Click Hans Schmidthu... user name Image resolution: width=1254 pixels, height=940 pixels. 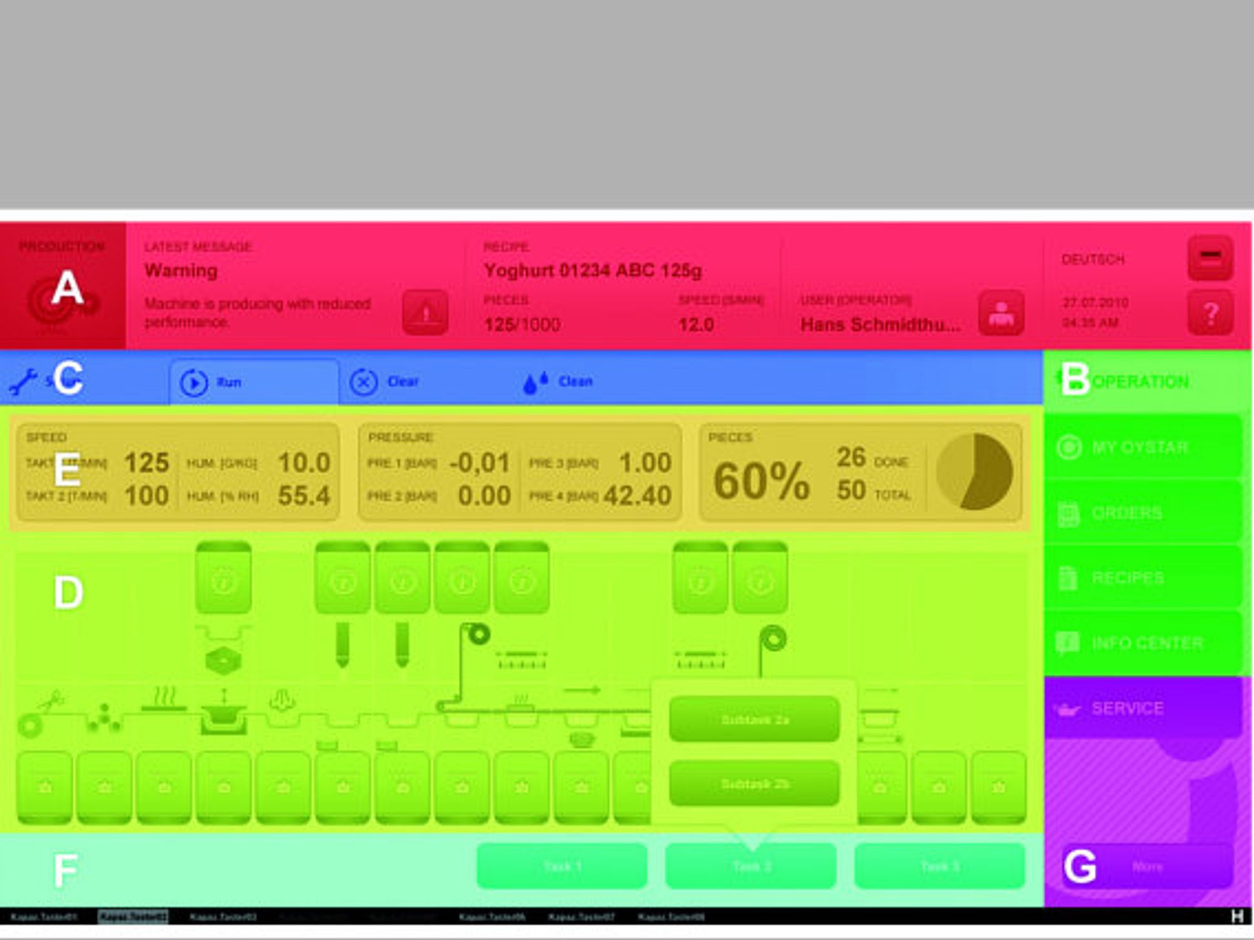point(880,325)
